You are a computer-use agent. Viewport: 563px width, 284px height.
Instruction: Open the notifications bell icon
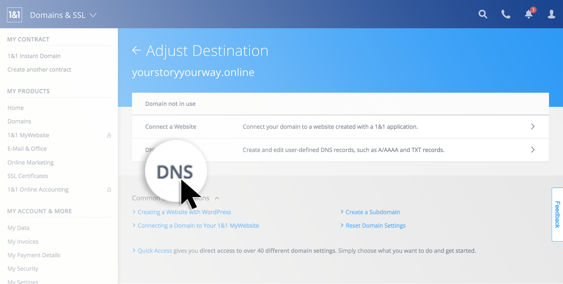[529, 14]
